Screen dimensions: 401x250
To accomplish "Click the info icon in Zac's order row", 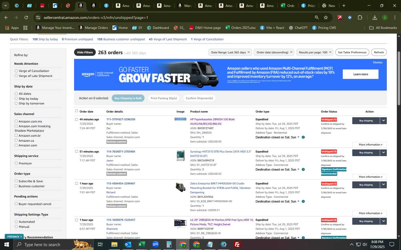I will (303, 137).
